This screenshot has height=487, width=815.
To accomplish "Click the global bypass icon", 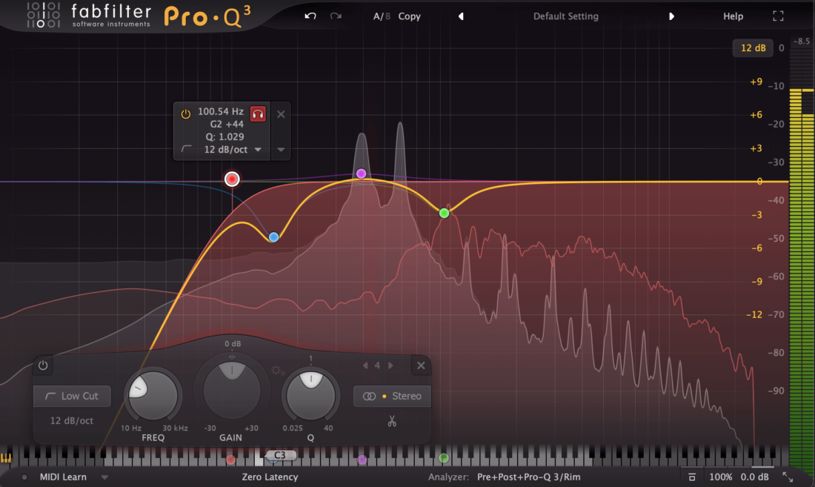I will (x=692, y=477).
